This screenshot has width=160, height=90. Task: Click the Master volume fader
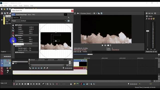point(147,31)
